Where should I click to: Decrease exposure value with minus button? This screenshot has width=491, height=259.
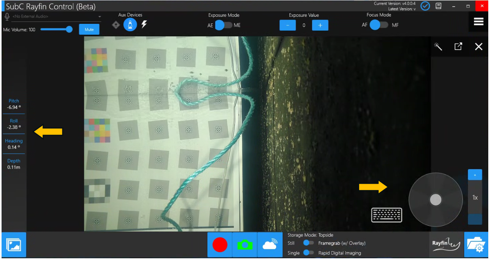pyautogui.click(x=288, y=25)
